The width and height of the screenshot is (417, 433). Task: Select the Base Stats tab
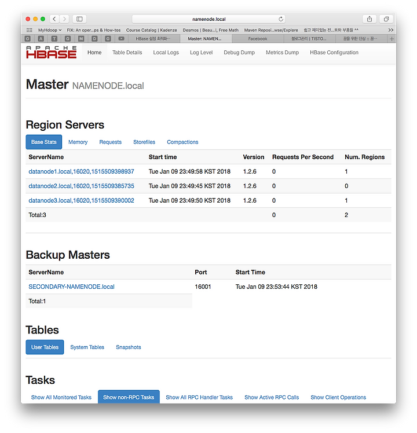pyautogui.click(x=43, y=142)
